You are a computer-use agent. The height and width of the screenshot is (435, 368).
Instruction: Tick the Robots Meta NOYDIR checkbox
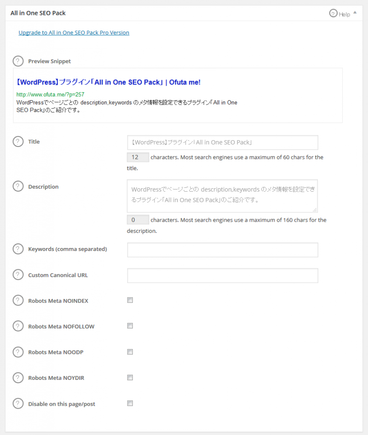130,378
